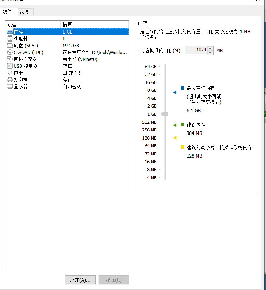
Task: Click the memory amount input field
Action: pyautogui.click(x=196, y=50)
